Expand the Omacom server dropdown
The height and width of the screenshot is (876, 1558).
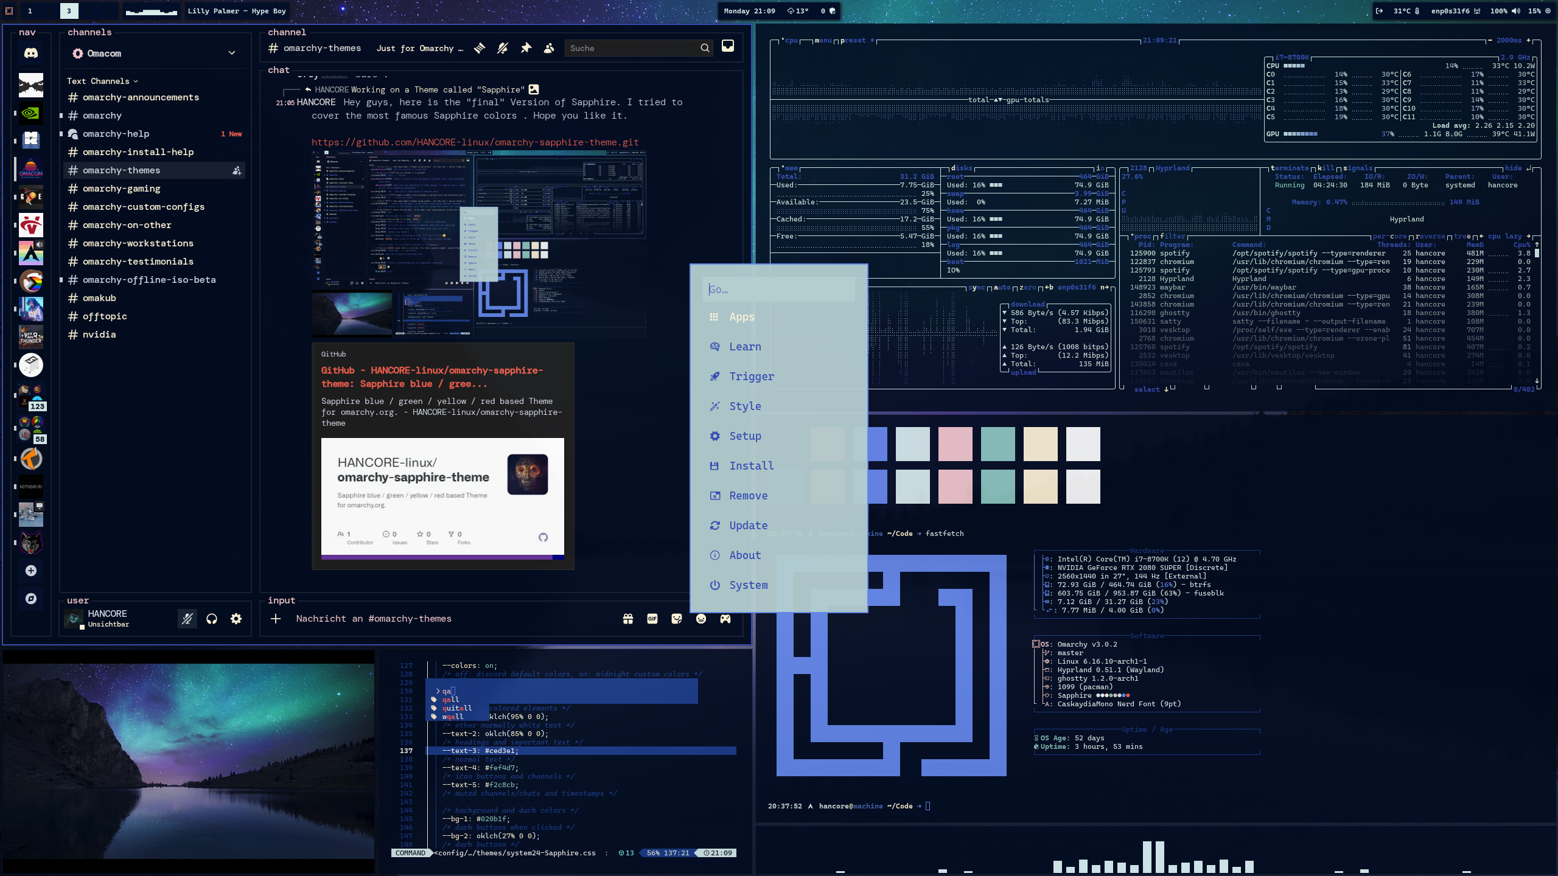[x=232, y=53]
